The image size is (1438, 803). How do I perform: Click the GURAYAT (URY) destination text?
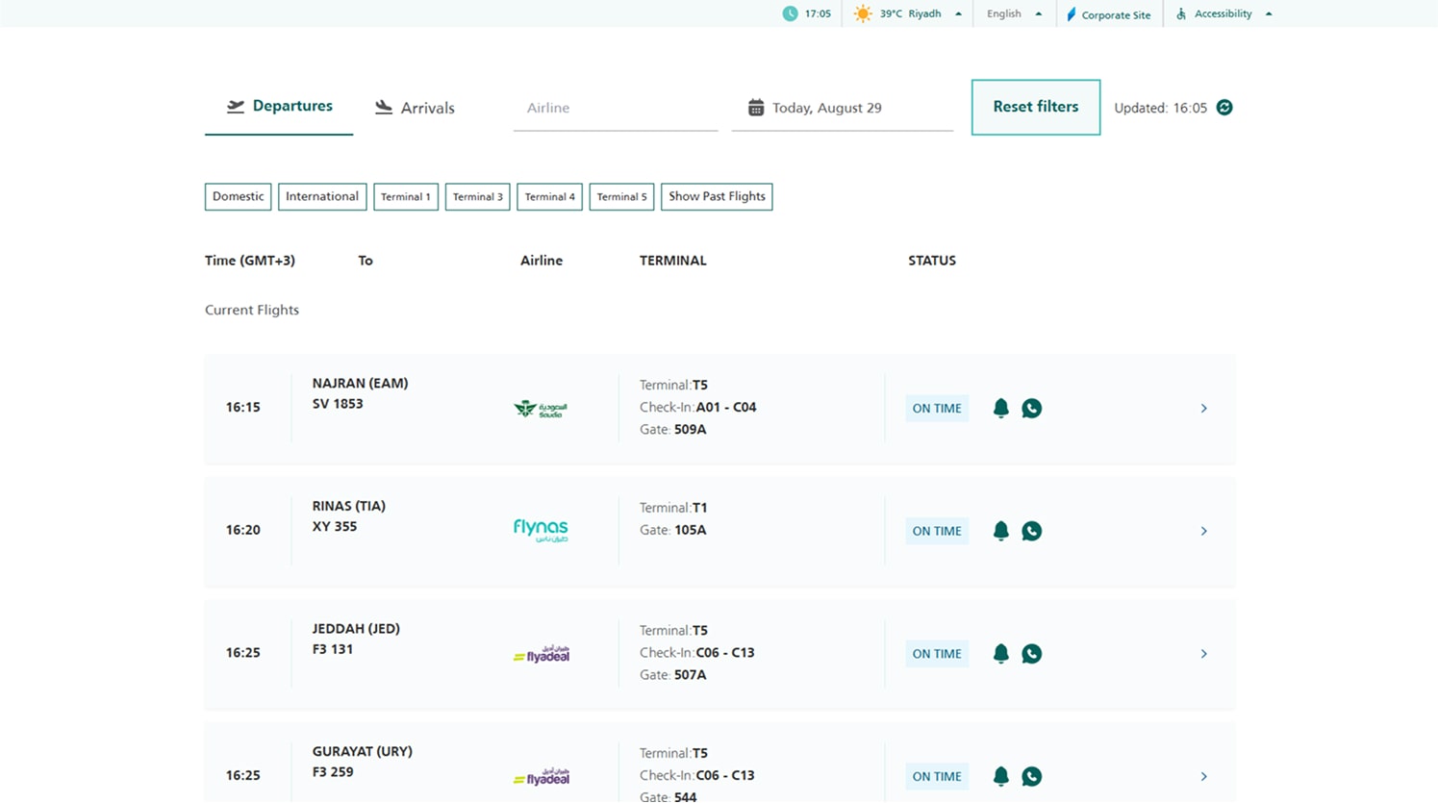tap(362, 752)
